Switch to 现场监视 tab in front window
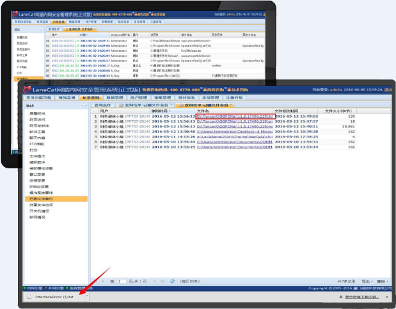The height and width of the screenshot is (309, 396). pos(67,97)
